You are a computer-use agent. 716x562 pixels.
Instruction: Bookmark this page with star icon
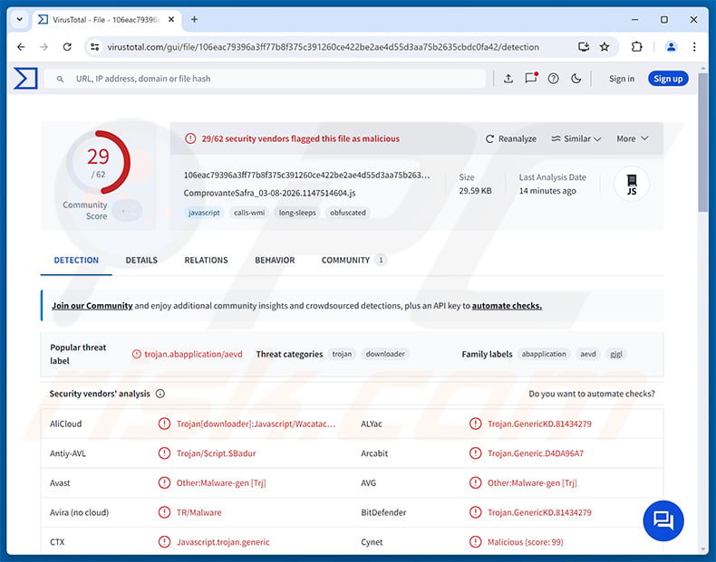pyautogui.click(x=605, y=47)
